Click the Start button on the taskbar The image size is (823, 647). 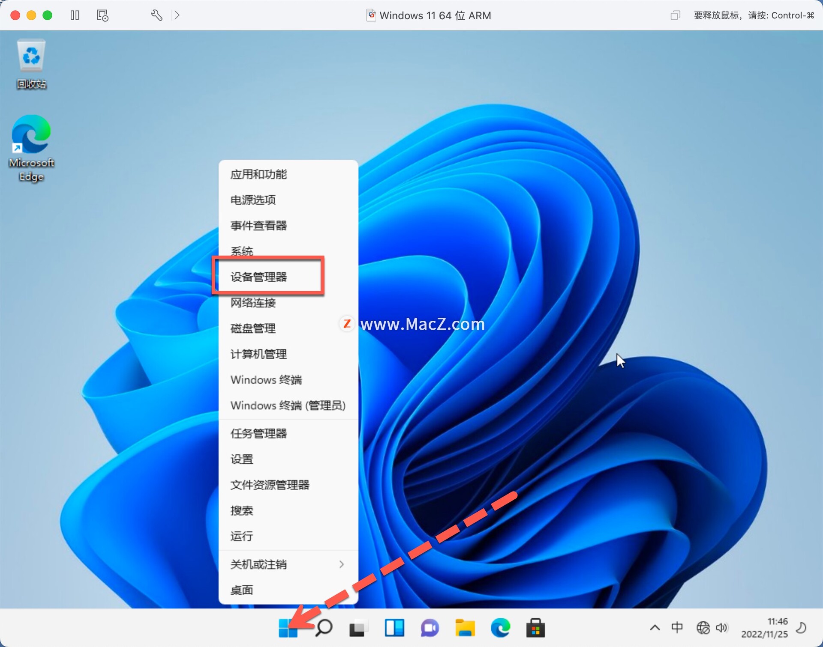click(289, 628)
